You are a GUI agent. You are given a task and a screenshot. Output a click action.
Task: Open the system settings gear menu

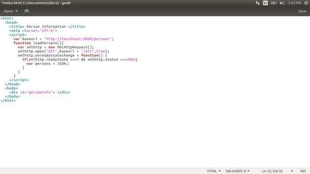[x=306, y=3]
